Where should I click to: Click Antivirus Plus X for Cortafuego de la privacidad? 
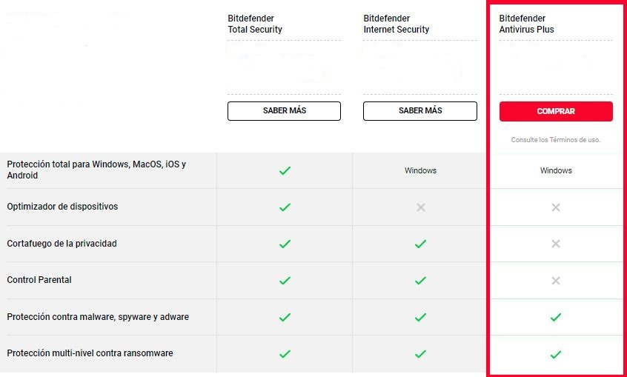click(556, 244)
